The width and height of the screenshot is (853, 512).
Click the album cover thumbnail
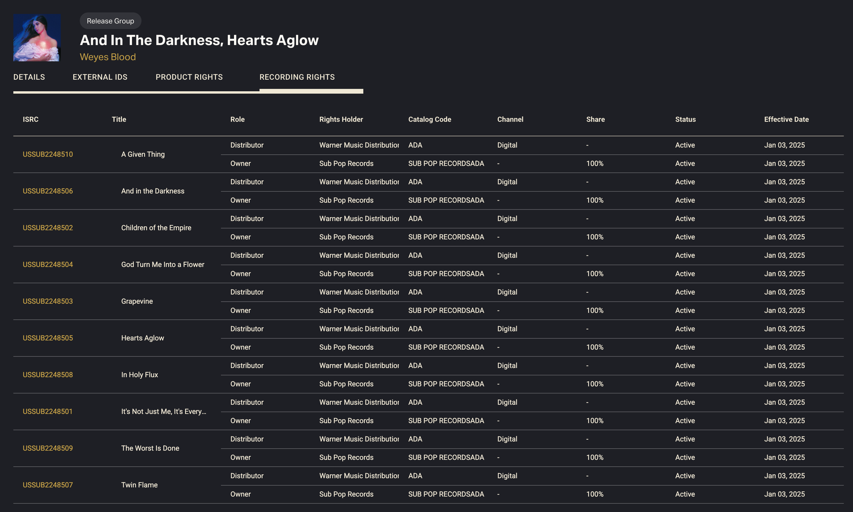point(37,38)
